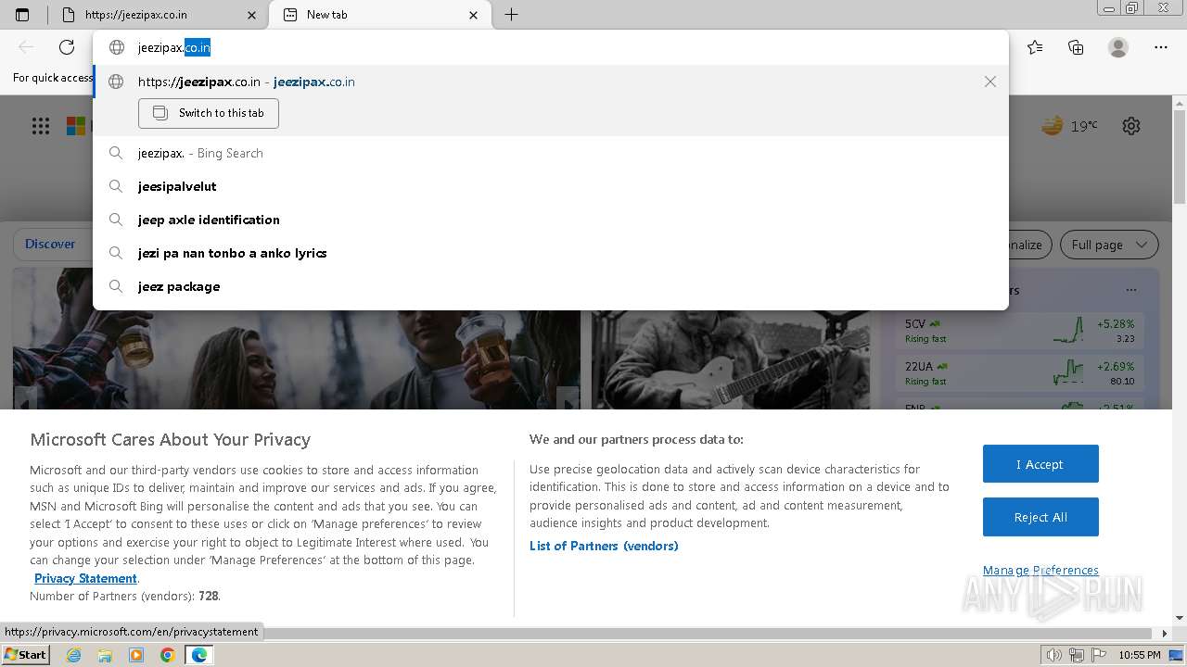This screenshot has width=1187, height=667.
Task: Open Settings and more menu
Action: click(1161, 47)
